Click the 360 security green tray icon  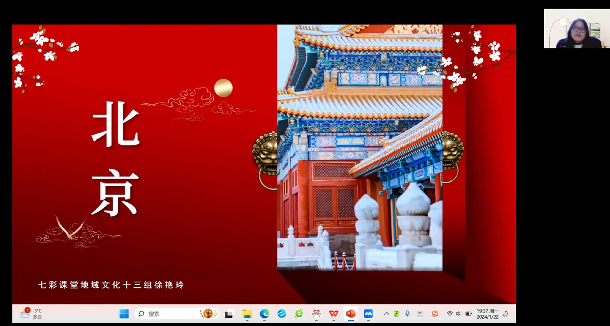coord(396,314)
